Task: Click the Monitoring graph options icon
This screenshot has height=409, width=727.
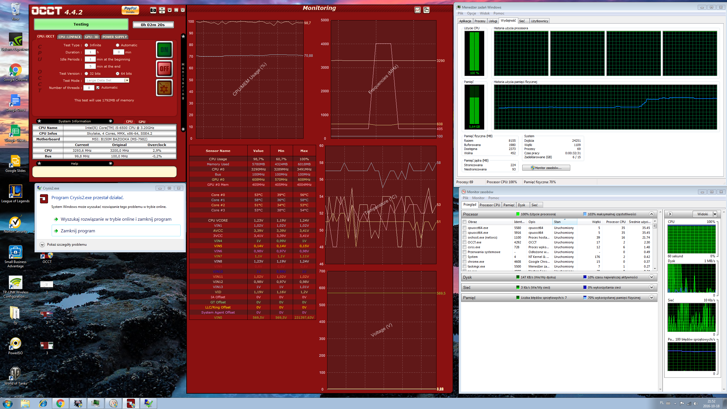Action: coord(418,10)
